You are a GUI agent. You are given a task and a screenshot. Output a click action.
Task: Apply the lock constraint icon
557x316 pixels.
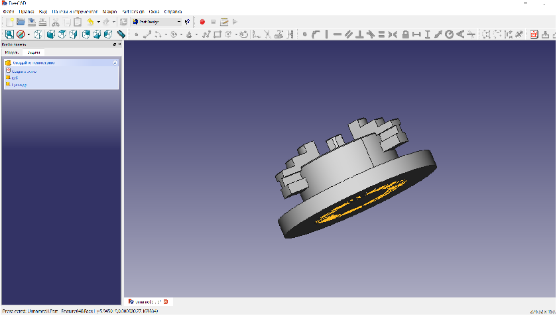[405, 34]
